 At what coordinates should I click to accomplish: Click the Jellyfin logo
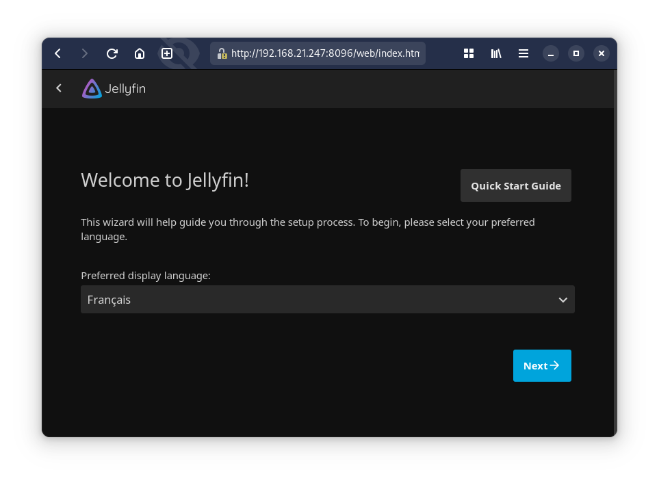[x=114, y=89]
